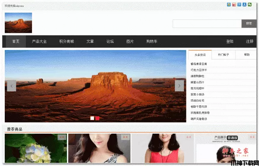Open the 文章 section

tap(90, 41)
